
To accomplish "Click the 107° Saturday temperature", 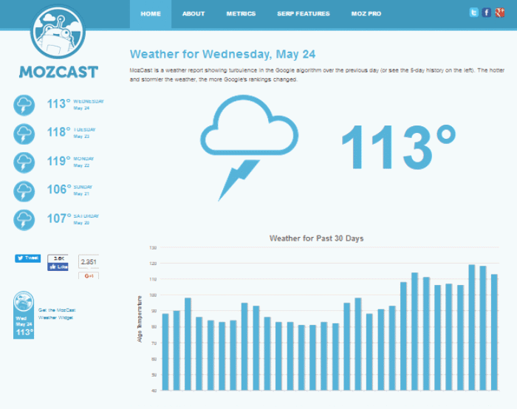I will [x=58, y=219].
